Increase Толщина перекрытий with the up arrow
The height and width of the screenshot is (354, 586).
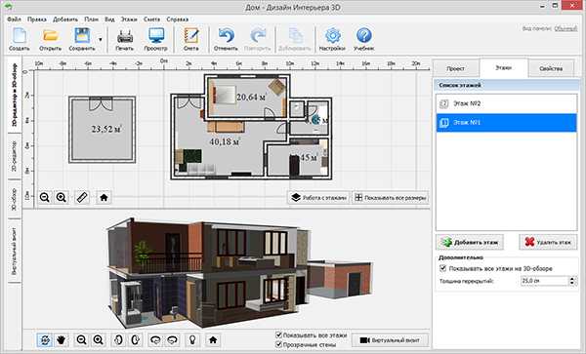[x=572, y=278]
